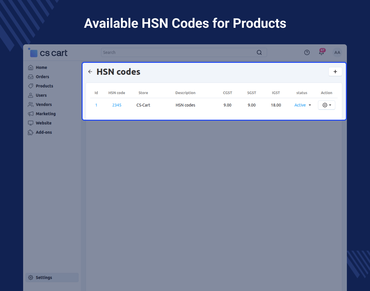Add a new HSN code with plus button

tap(335, 71)
